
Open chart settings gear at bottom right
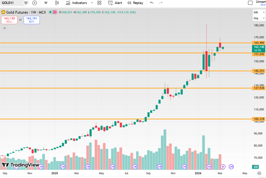259,173
